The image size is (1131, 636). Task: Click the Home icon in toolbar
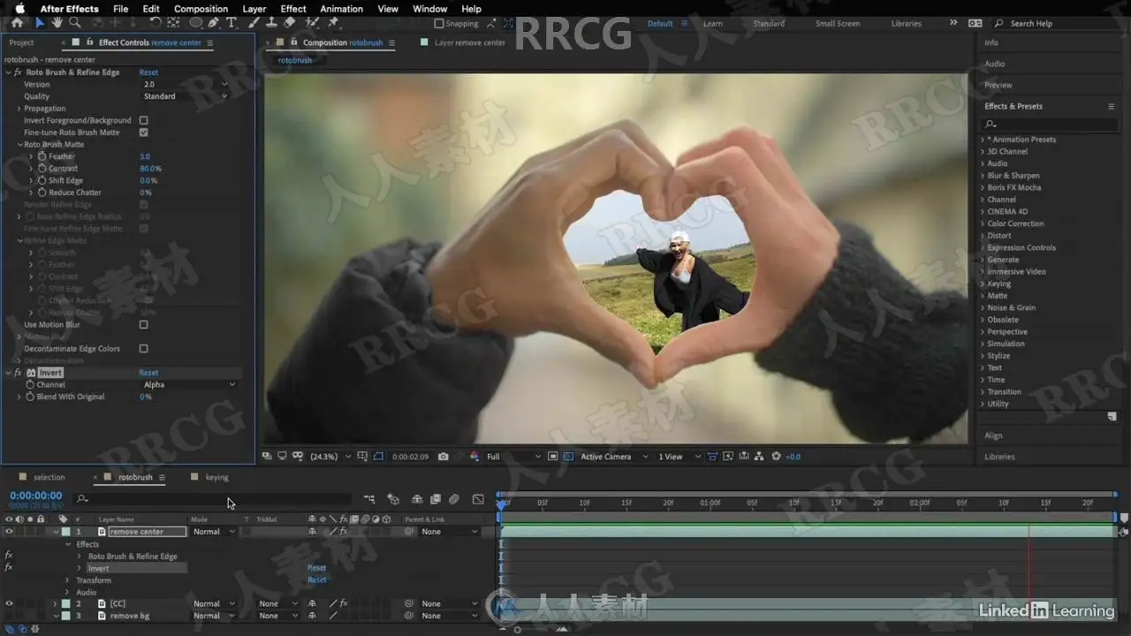coord(17,23)
